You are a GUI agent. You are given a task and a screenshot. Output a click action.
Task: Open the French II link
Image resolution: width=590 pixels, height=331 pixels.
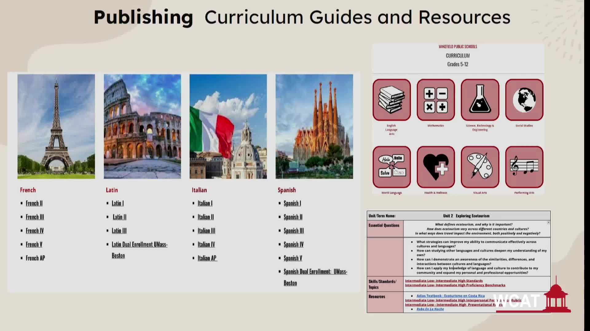[34, 203]
